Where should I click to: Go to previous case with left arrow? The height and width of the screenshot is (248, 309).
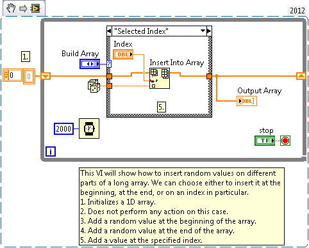point(109,31)
